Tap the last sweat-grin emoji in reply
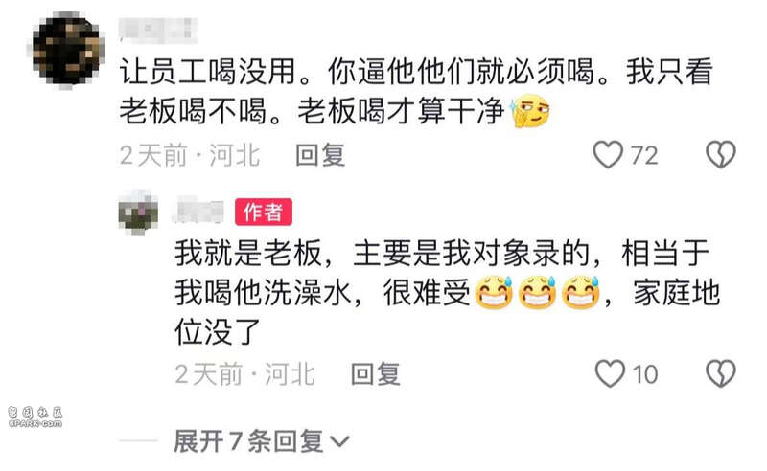 click(581, 293)
